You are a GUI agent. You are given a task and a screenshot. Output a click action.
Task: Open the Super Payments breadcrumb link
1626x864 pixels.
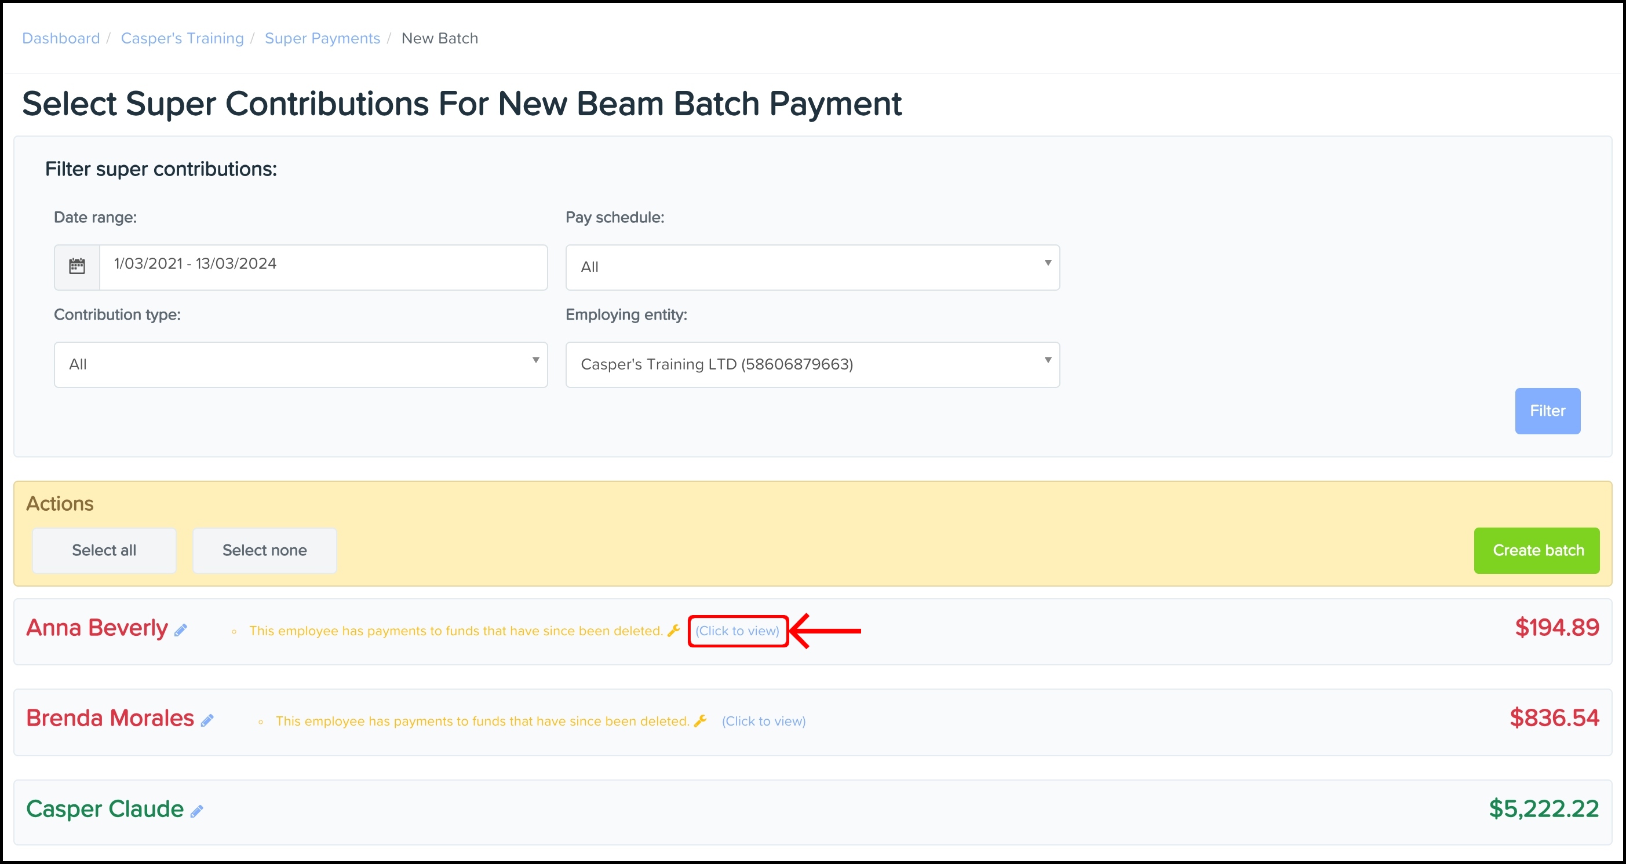[322, 38]
